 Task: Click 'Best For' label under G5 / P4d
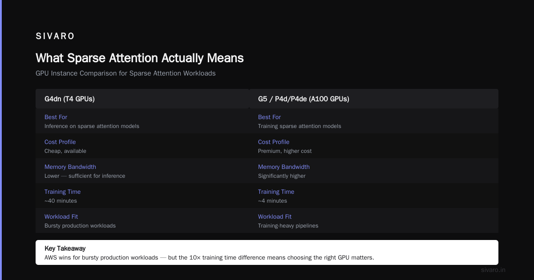[269, 117]
